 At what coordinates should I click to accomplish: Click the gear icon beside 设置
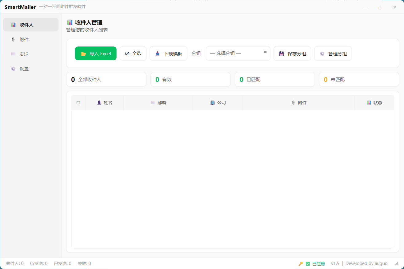(x=13, y=69)
